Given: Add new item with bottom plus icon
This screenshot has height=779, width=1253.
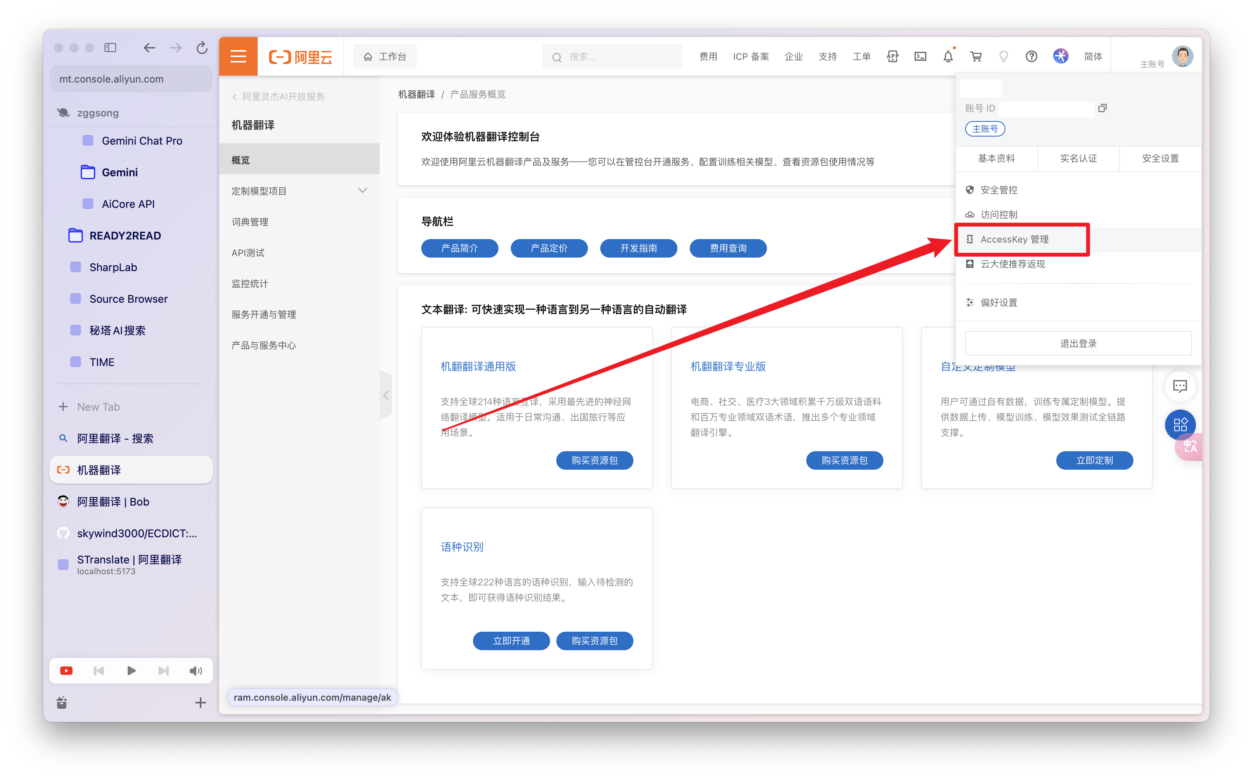Looking at the screenshot, I should (201, 703).
